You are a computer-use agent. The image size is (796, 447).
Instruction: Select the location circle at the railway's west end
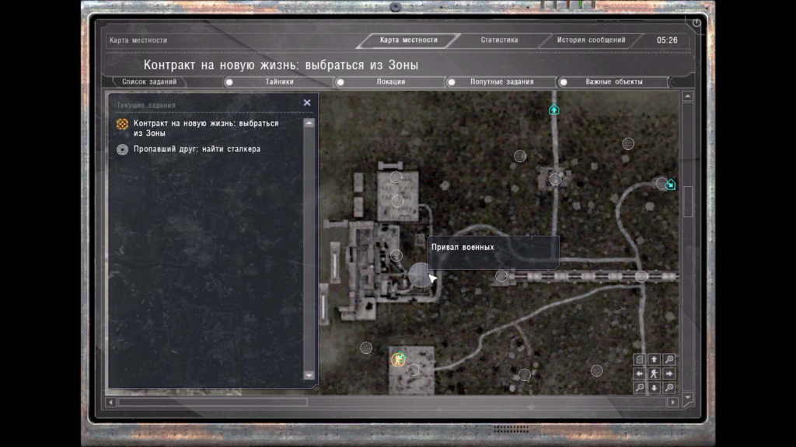tap(501, 275)
